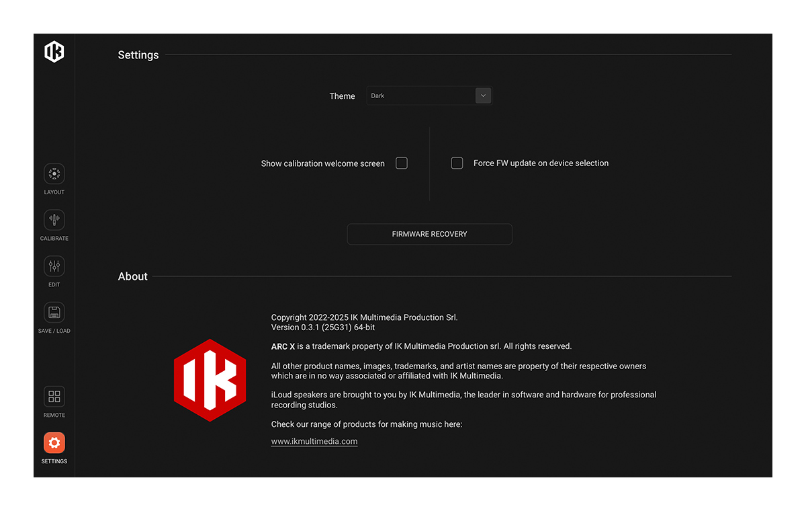Screen dimensions: 806x511
Task: Enable Show calibration welcome screen checkbox
Action: 402,163
